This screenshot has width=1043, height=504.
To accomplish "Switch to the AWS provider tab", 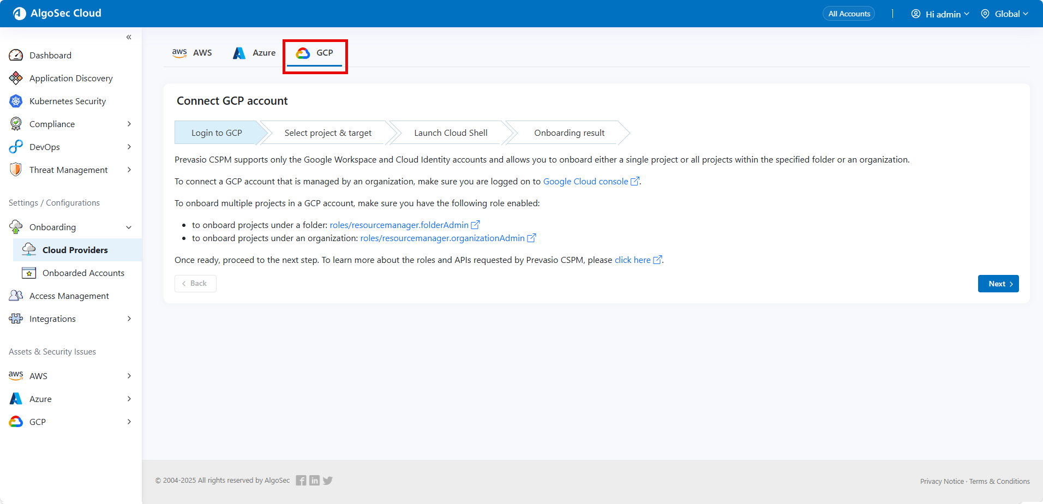I will tap(192, 53).
